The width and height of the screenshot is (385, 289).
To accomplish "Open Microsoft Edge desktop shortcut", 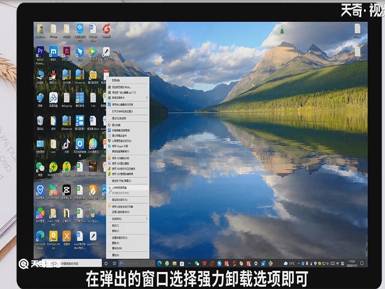I will (x=40, y=236).
